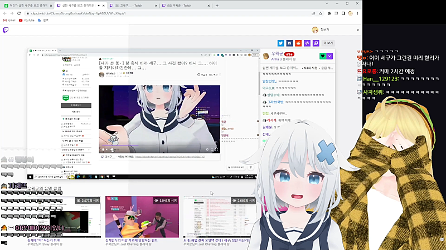Expand the purple subscribe dropdown arrow
This screenshot has height=250, width=446.
click(x=330, y=56)
